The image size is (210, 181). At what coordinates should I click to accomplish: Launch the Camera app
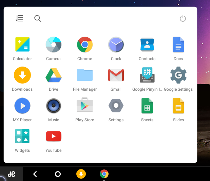point(54,44)
